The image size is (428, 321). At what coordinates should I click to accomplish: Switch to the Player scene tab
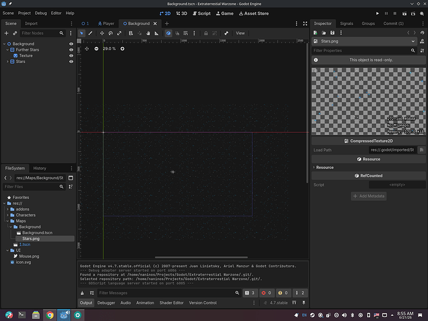[106, 24]
